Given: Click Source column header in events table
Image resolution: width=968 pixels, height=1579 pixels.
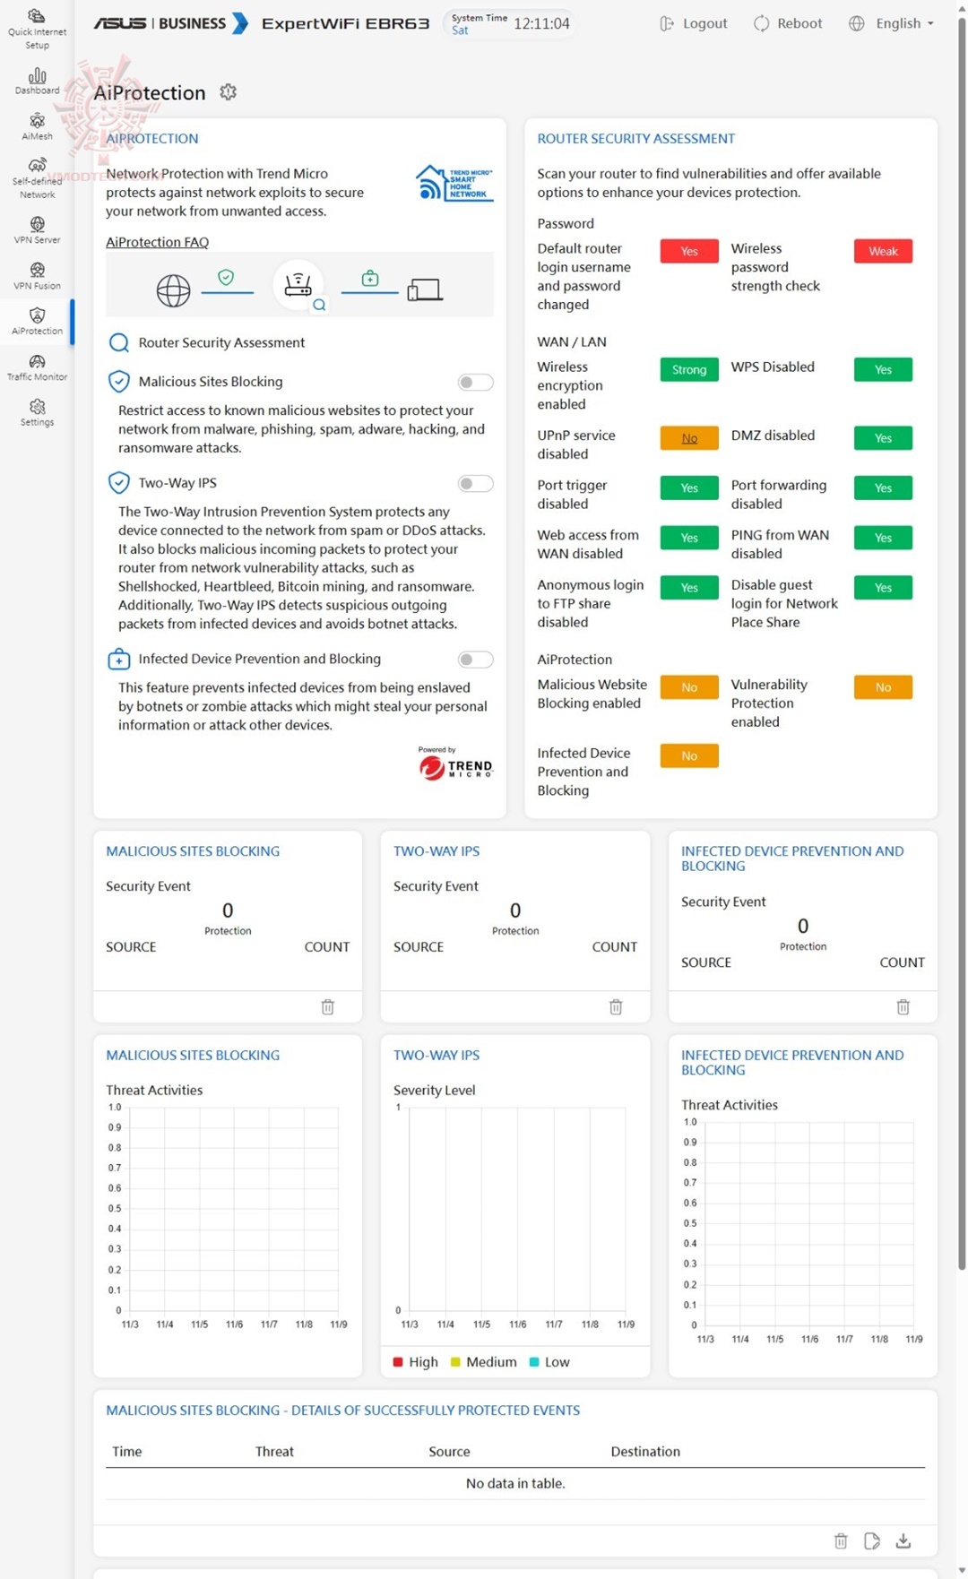Looking at the screenshot, I should pos(449,1452).
